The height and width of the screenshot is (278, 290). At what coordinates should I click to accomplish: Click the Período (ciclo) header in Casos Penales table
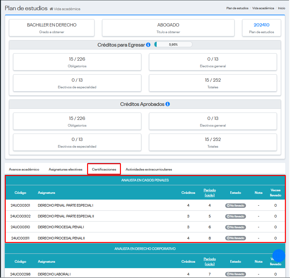(x=210, y=193)
